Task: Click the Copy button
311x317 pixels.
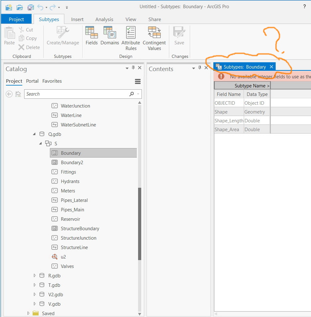Action: (x=28, y=38)
